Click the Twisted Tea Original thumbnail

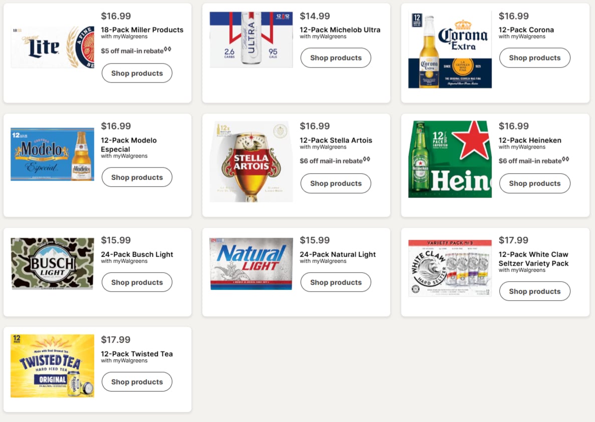[53, 366]
